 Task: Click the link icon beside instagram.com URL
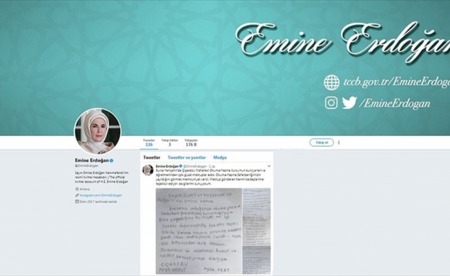(x=77, y=195)
